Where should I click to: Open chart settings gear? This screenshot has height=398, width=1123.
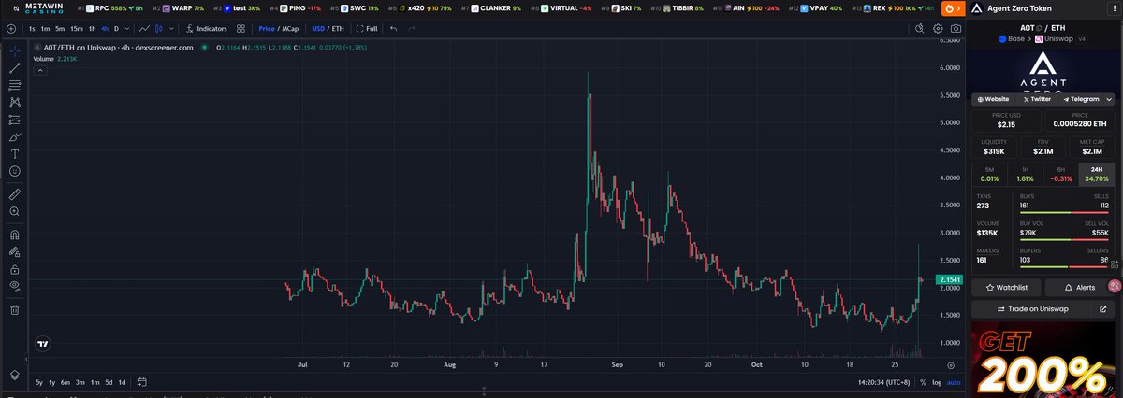[x=939, y=29]
